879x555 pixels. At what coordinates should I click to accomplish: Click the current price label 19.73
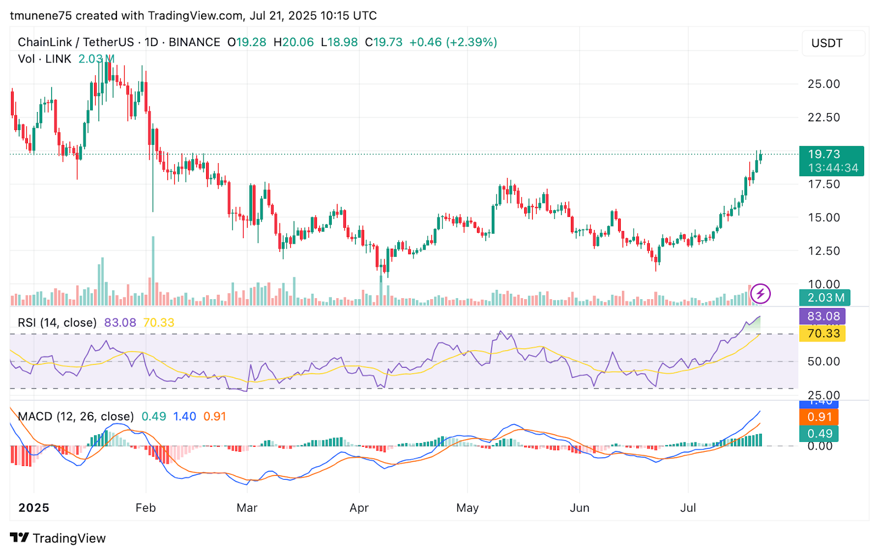(824, 154)
